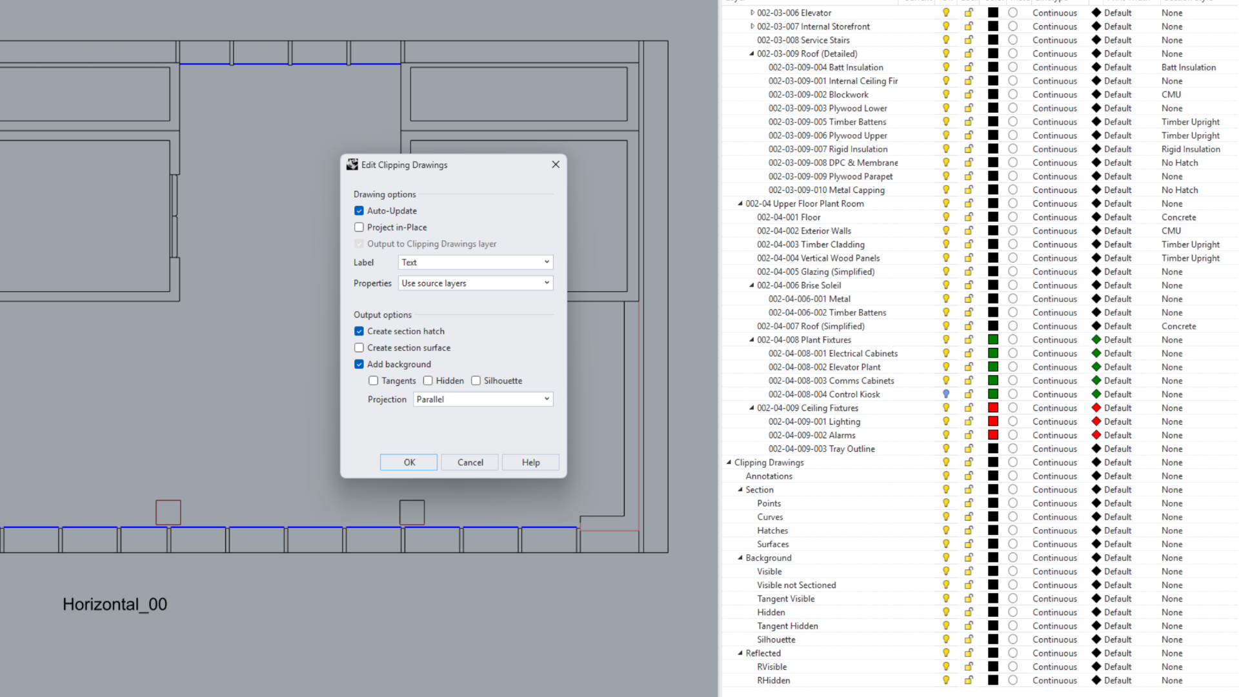Collapse the Clipping Drawings layer tree
The height and width of the screenshot is (697, 1239).
pyautogui.click(x=729, y=463)
